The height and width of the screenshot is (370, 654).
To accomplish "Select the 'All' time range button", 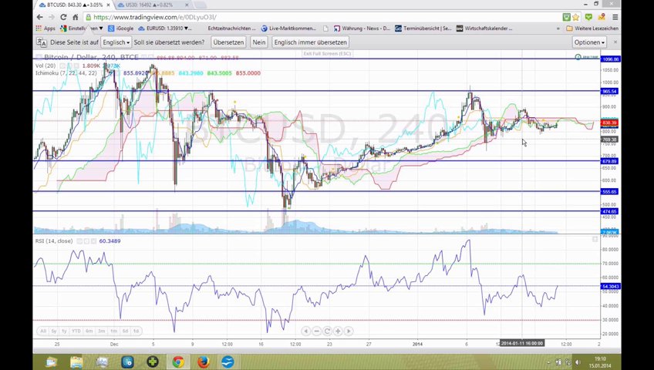I will pyautogui.click(x=43, y=331).
